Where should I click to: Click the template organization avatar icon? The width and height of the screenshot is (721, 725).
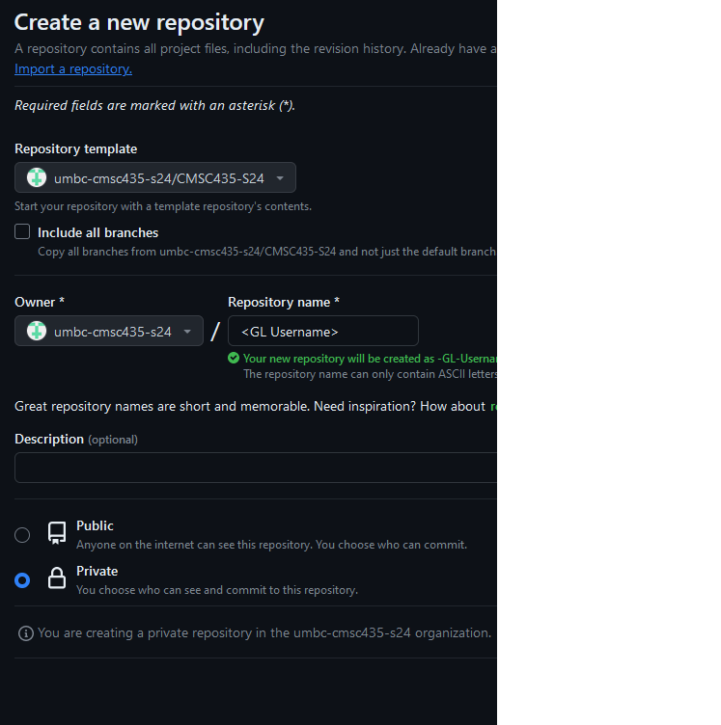click(37, 177)
